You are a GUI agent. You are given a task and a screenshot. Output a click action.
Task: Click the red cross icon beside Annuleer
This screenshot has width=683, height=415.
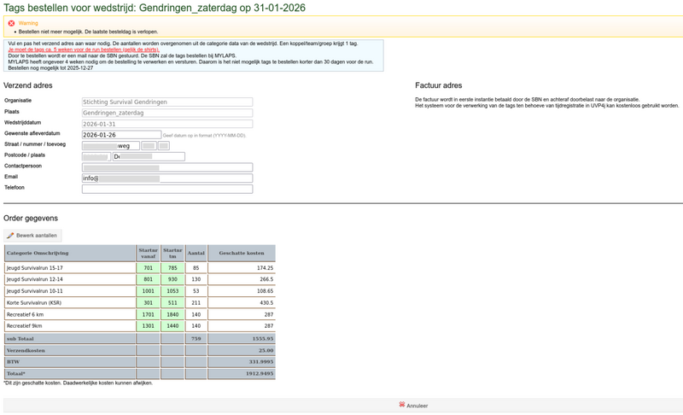[x=401, y=405]
